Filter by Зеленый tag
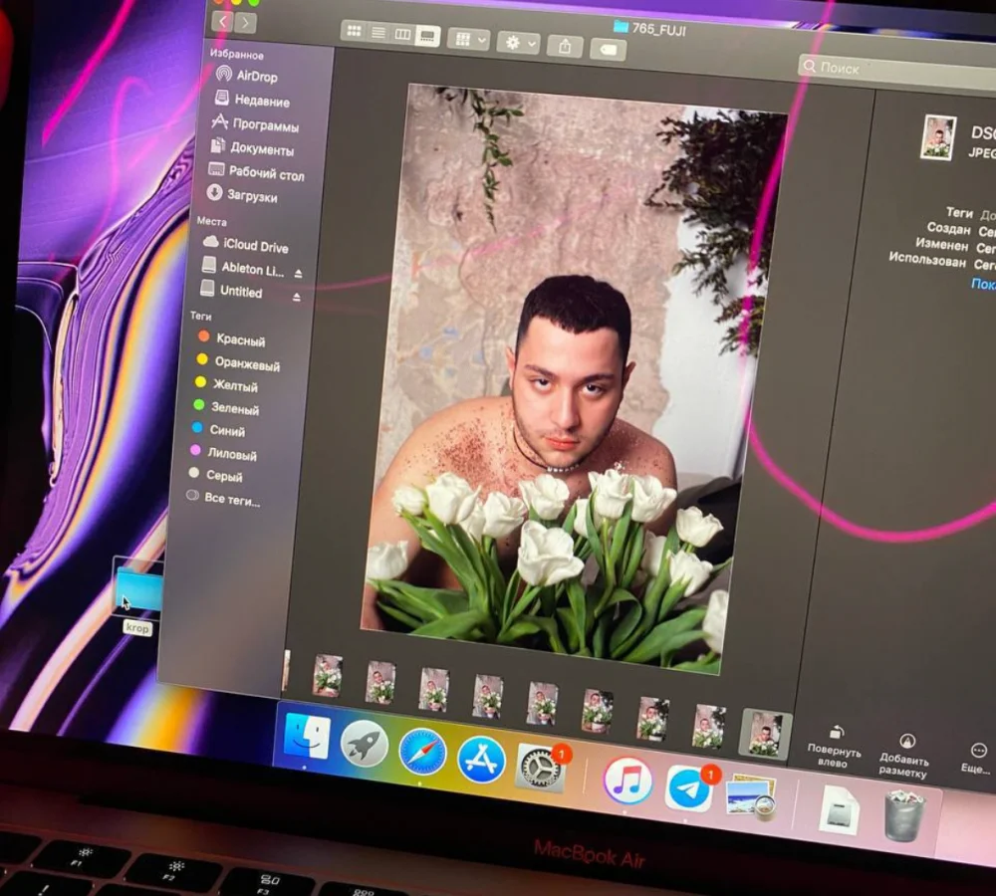This screenshot has width=996, height=896. click(x=225, y=407)
